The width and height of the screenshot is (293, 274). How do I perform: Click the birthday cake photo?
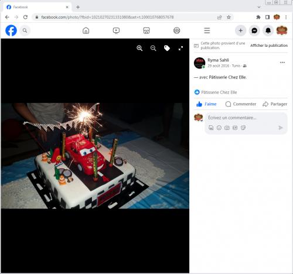pos(95,156)
